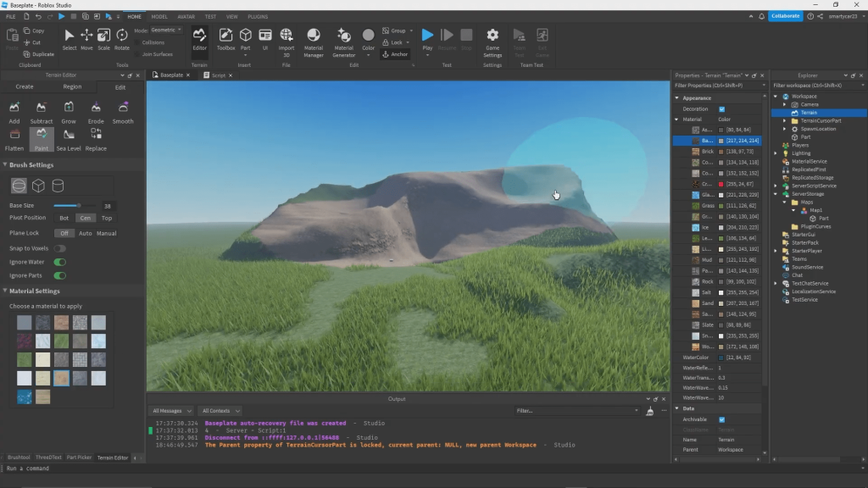
Task: Activate the Move tool in ribbon
Action: (86, 40)
